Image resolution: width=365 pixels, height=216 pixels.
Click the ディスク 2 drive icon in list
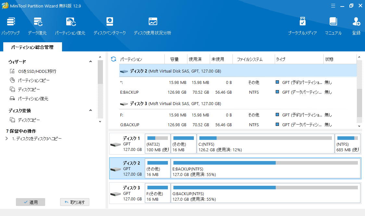tap(124, 71)
